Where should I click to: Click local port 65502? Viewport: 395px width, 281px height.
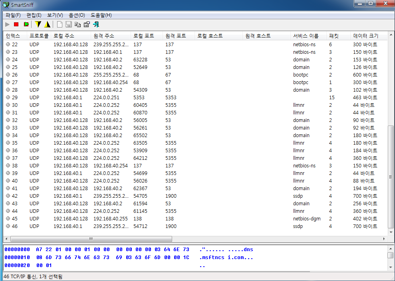click(140, 135)
